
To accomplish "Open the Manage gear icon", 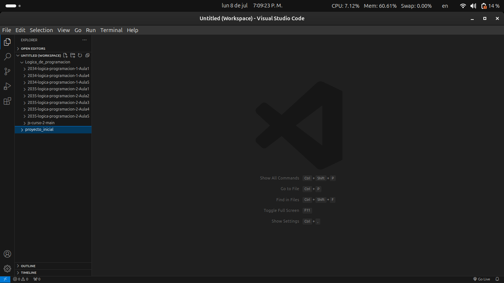I will pos(7,269).
